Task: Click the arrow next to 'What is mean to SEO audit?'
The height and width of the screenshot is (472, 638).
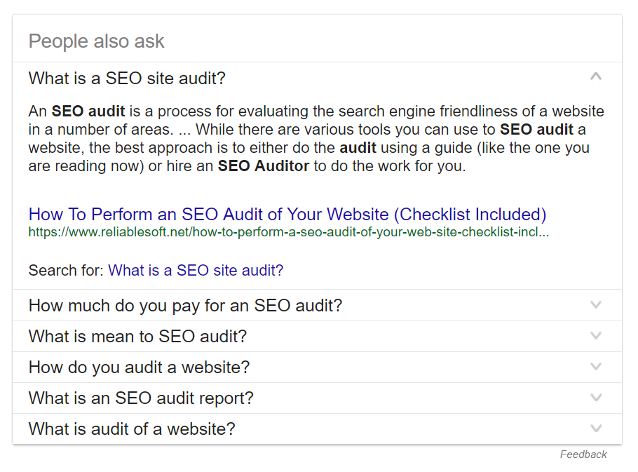Action: pyautogui.click(x=596, y=335)
